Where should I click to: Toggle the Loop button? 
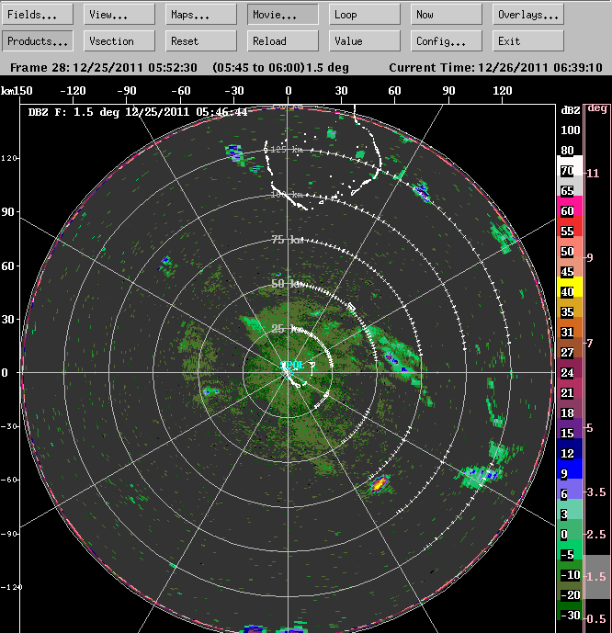(365, 15)
